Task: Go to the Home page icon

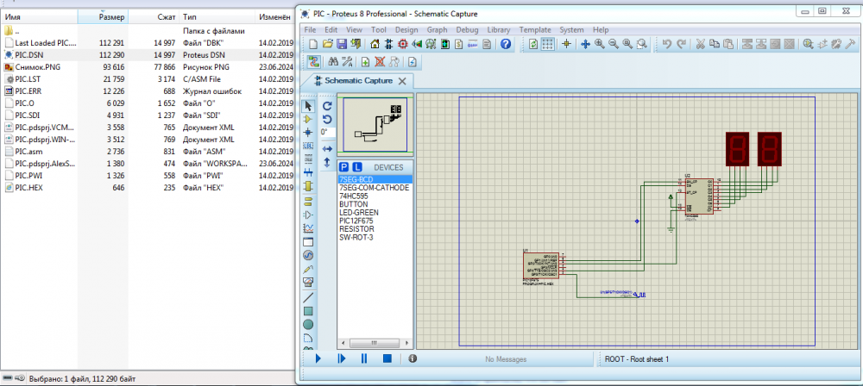Action: click(375, 44)
